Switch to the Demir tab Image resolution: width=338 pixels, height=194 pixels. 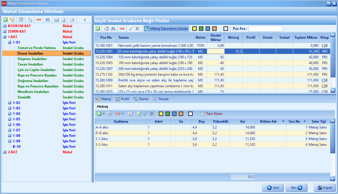(x=141, y=99)
